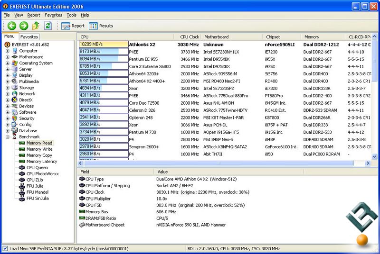This screenshot has width=380, height=254.
Task: Expand the Multimedia tree node
Action: point(8,82)
